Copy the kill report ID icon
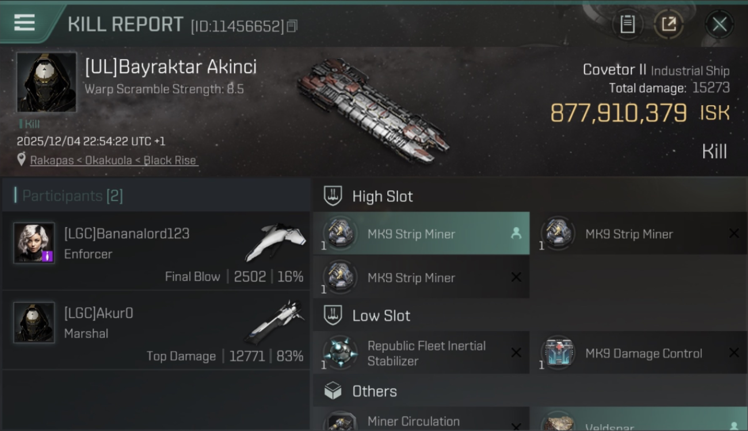748x431 pixels. point(292,26)
